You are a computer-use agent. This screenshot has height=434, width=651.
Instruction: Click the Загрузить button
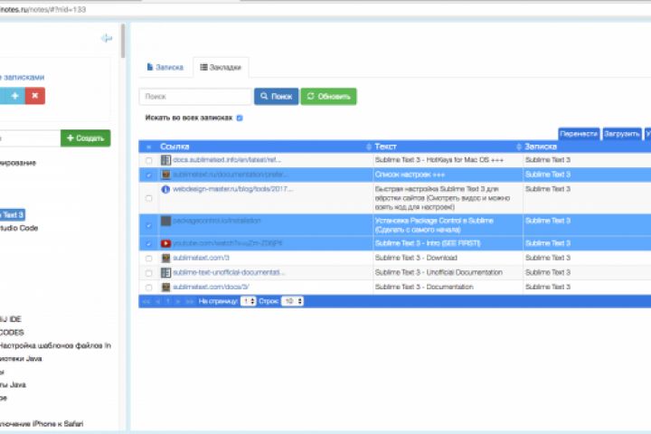pos(621,134)
